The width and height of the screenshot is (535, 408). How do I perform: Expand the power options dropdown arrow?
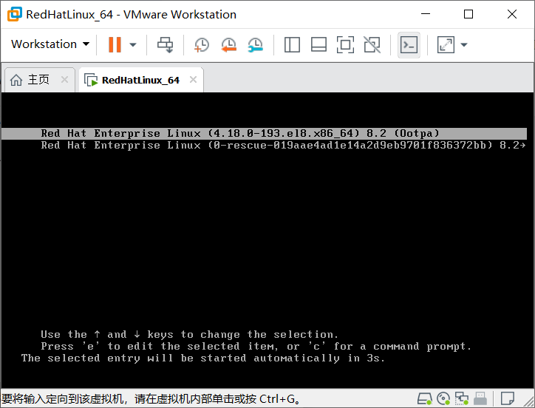coord(133,45)
